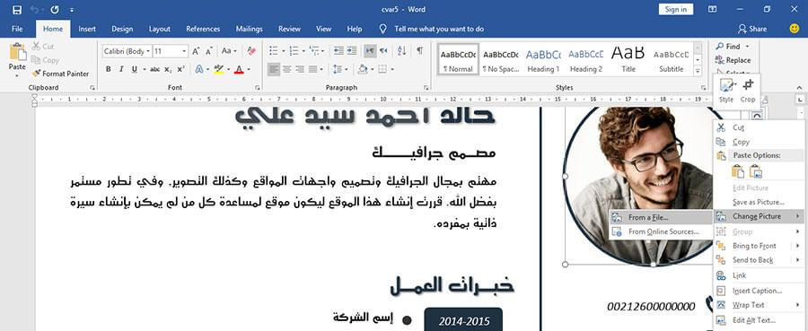This screenshot has height=331, width=808.
Task: Toggle Italic formatting
Action: pos(121,69)
